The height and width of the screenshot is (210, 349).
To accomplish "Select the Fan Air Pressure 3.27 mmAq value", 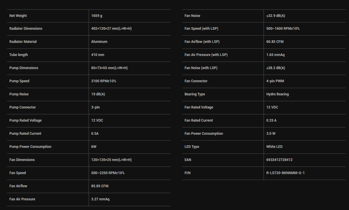I will [100, 199].
